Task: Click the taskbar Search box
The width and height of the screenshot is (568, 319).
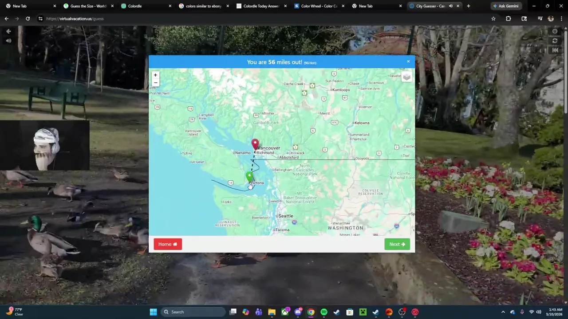Action: tap(193, 312)
